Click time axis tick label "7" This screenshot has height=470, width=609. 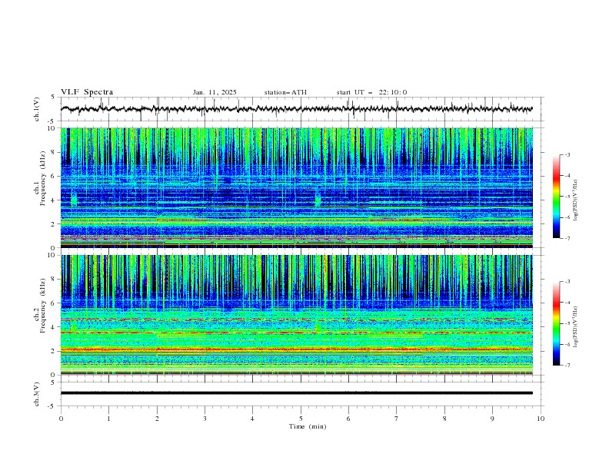point(397,419)
